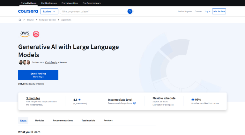Image resolution: width=245 pixels, height=135 pixels.
Task: Click the AWS partner logo
Action: pyautogui.click(x=25, y=34)
